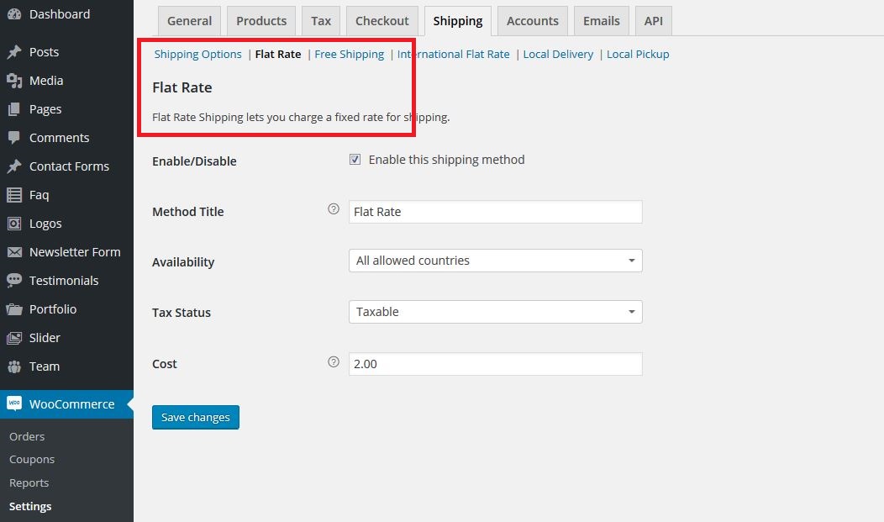Click the Save changes button
The width and height of the screenshot is (884, 522).
tap(196, 417)
